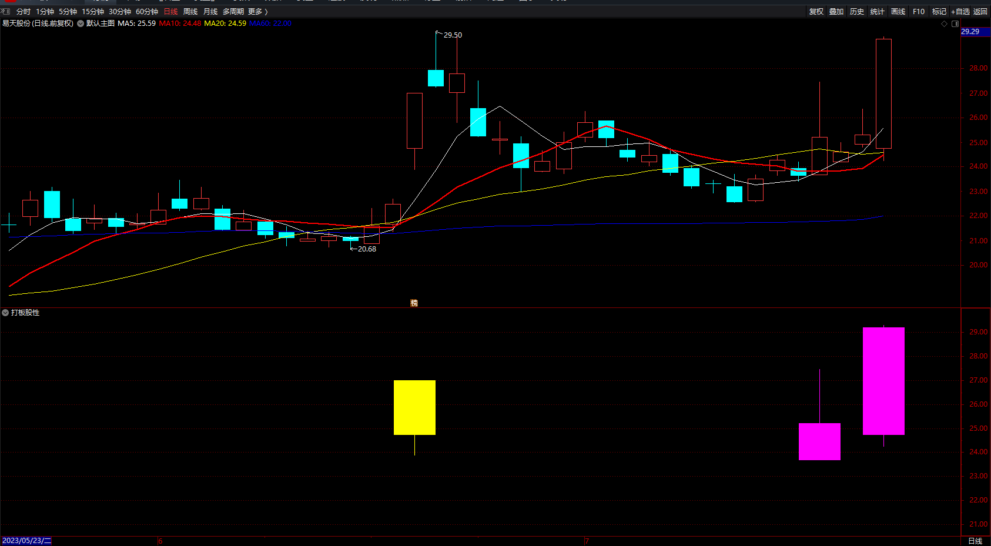
Task: Switch to the 分时 intraday view
Action: [24, 12]
